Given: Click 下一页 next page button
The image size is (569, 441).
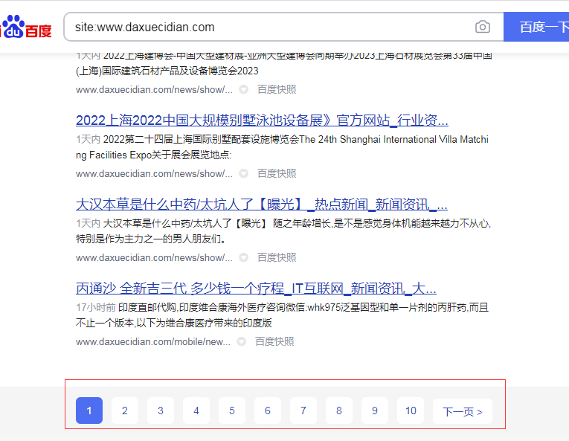Looking at the screenshot, I should 463,411.
